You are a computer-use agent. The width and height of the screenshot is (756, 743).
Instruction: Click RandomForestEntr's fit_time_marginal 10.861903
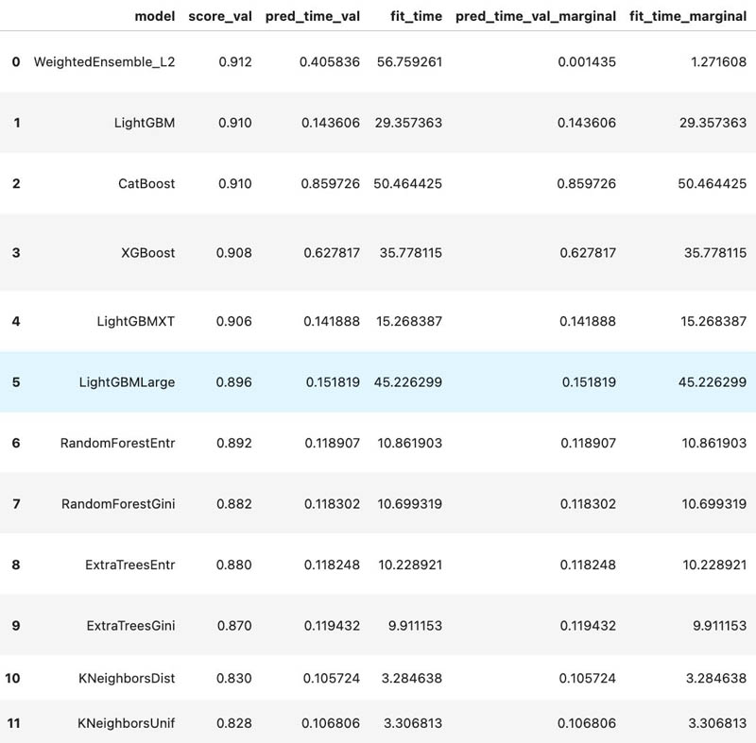[714, 443]
